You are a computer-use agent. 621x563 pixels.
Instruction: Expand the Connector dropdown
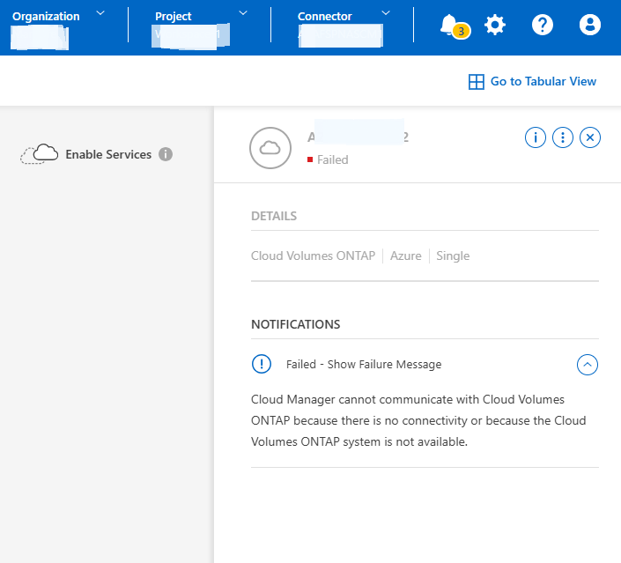(x=386, y=13)
